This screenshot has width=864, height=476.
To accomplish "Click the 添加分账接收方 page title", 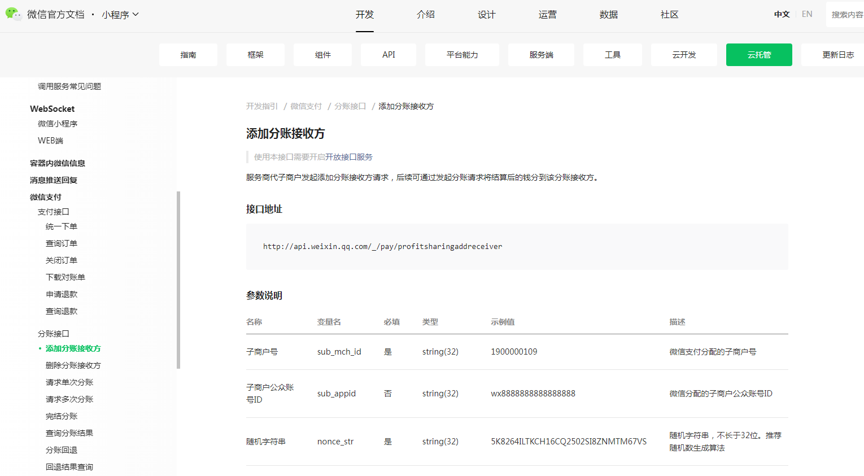I will point(286,134).
